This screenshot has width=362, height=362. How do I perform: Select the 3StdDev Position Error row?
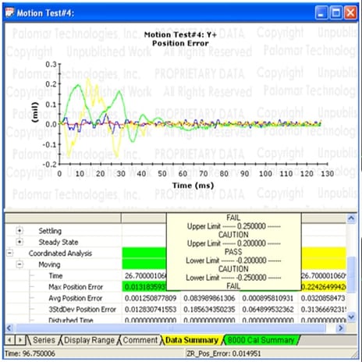[x=82, y=309]
